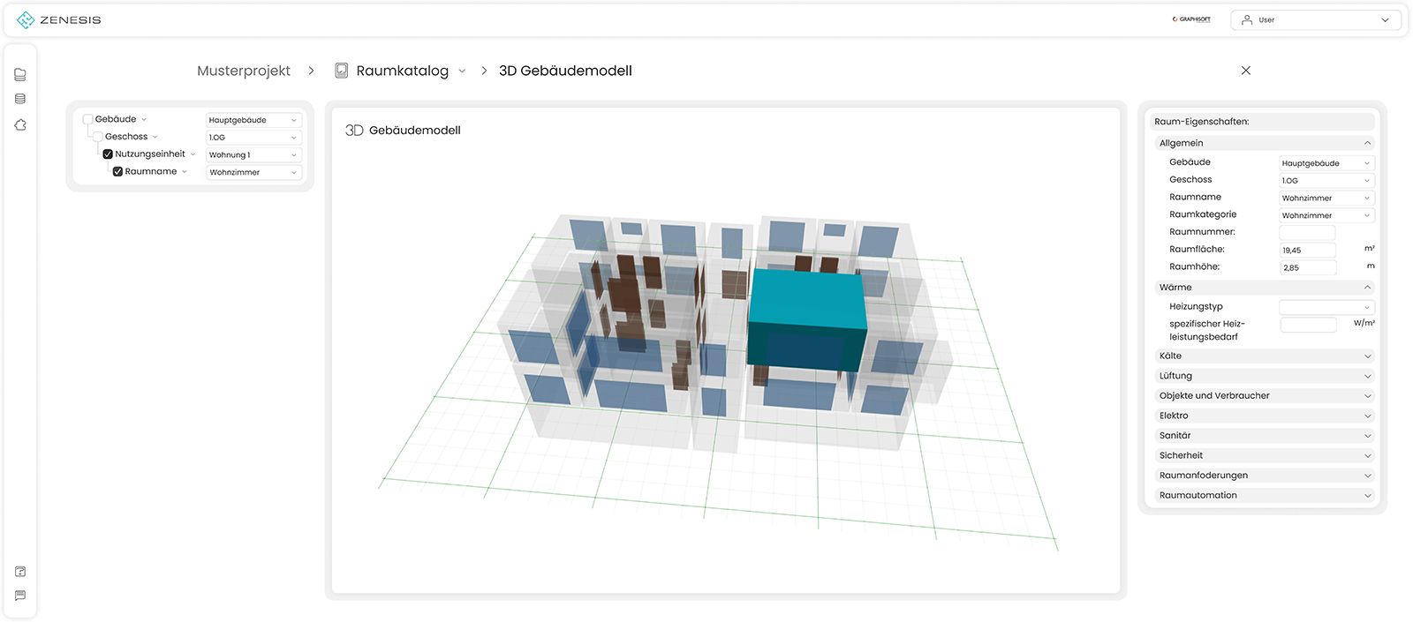Toggle the Gebäude checkbox in filter tree
The image size is (1413, 622).
(87, 119)
